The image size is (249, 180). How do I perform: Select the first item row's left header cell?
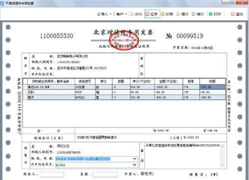pos(25,87)
